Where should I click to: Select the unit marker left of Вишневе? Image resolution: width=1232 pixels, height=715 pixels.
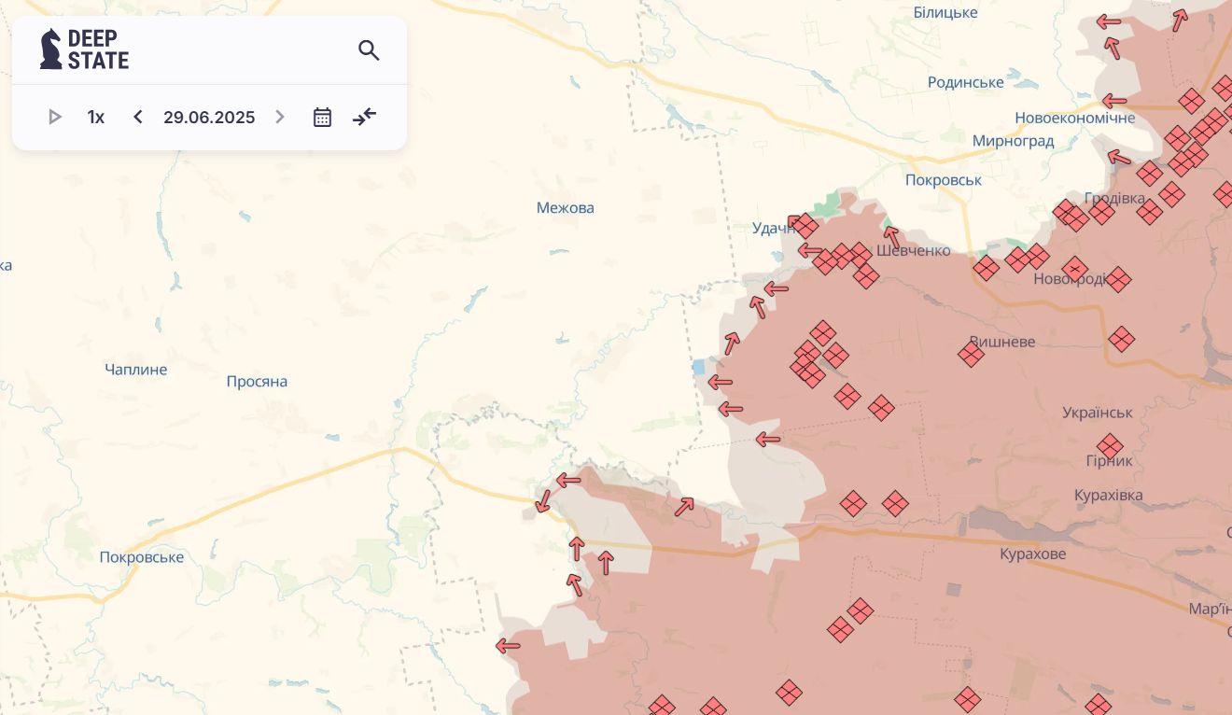[971, 355]
